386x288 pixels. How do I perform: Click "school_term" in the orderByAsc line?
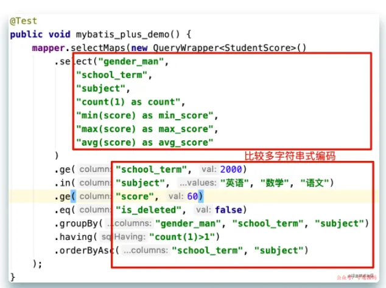[207, 251]
